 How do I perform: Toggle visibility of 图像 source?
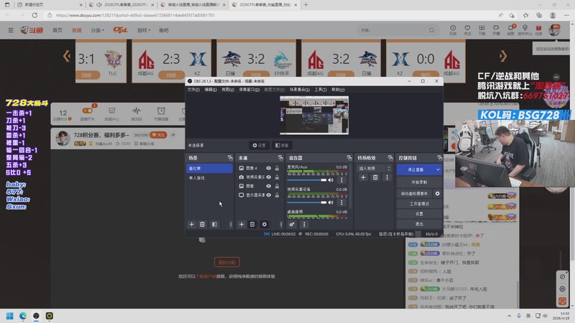[268, 186]
